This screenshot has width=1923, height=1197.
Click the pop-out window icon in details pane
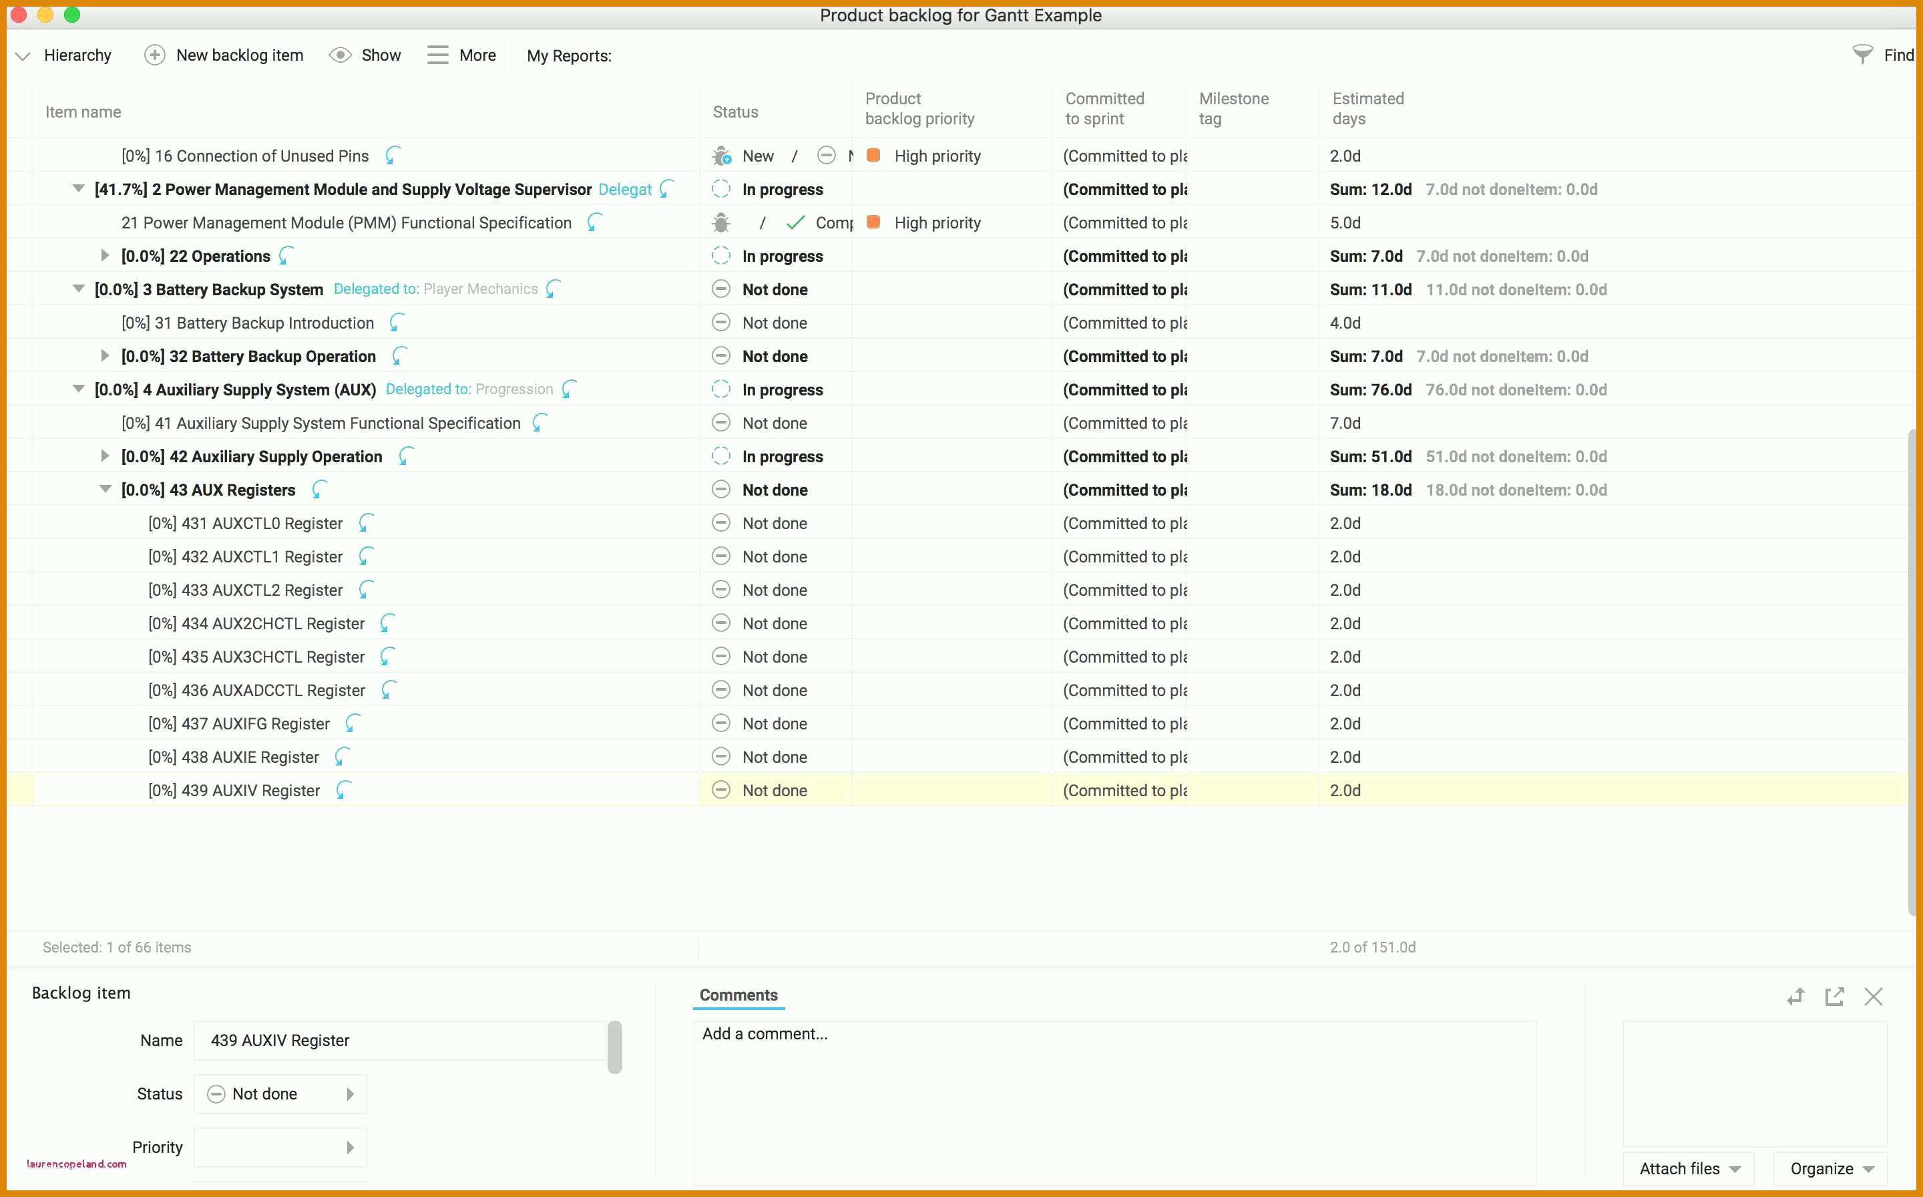[1834, 996]
